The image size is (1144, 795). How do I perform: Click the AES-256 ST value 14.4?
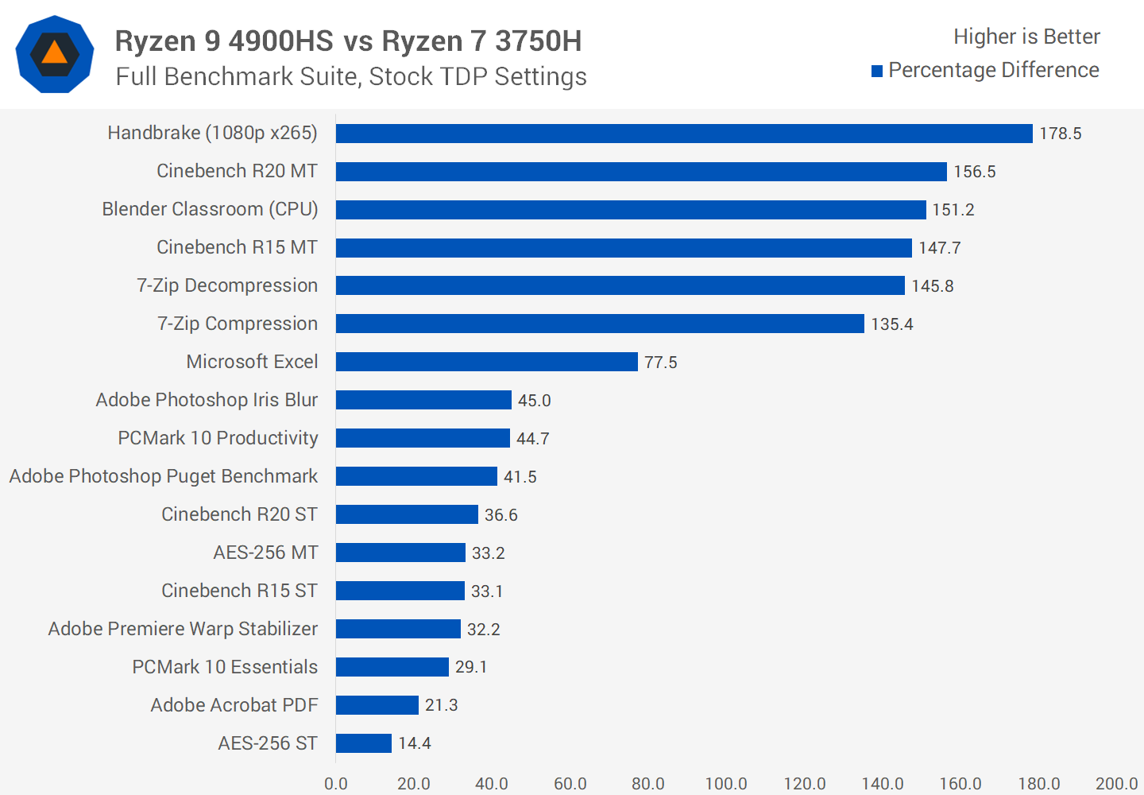click(x=415, y=743)
